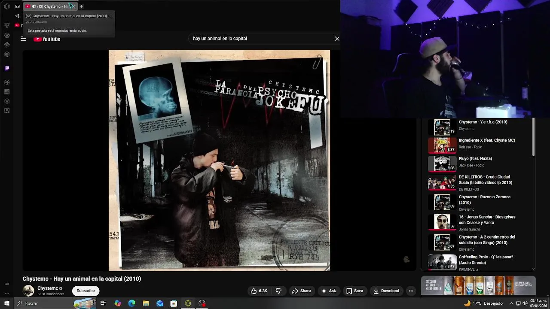The image size is (550, 309).
Task: Open the Fluyo thumbnail showing 3:08
Action: 442,164
